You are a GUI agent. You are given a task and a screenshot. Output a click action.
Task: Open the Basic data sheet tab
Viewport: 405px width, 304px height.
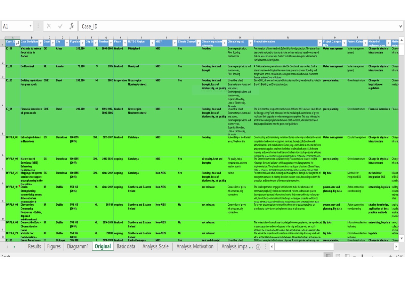[126, 247]
